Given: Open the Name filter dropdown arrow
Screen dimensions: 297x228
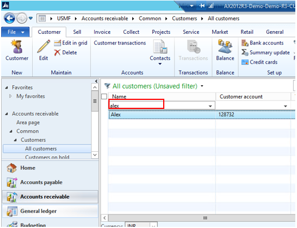Looking at the screenshot, I should pyautogui.click(x=210, y=106).
